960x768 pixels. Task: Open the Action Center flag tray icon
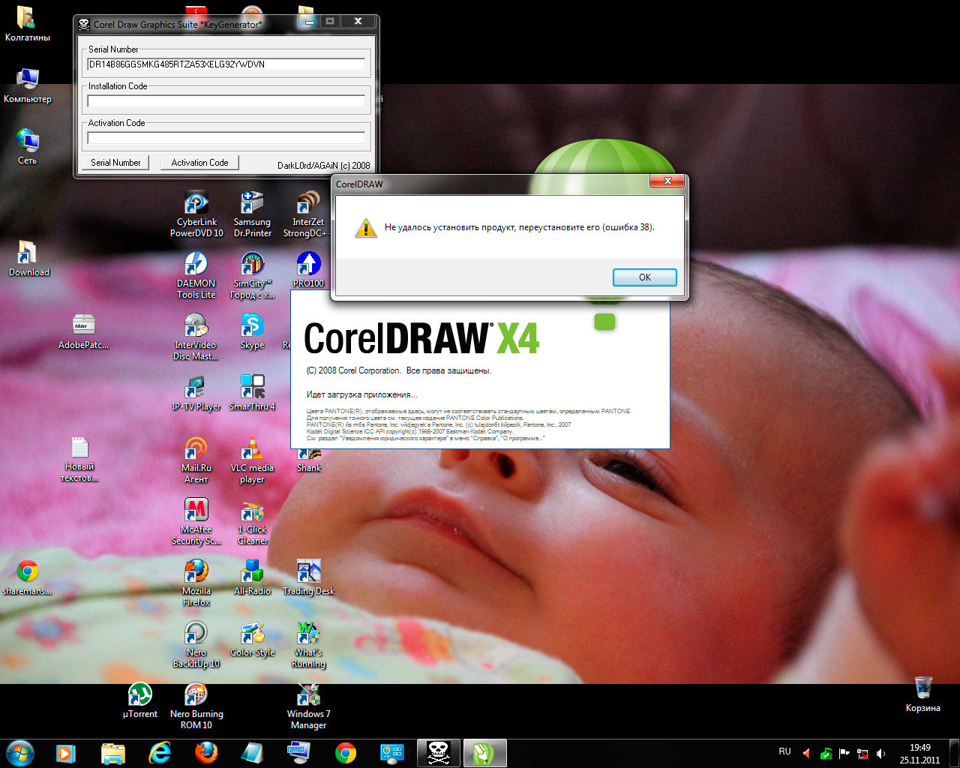(x=844, y=754)
